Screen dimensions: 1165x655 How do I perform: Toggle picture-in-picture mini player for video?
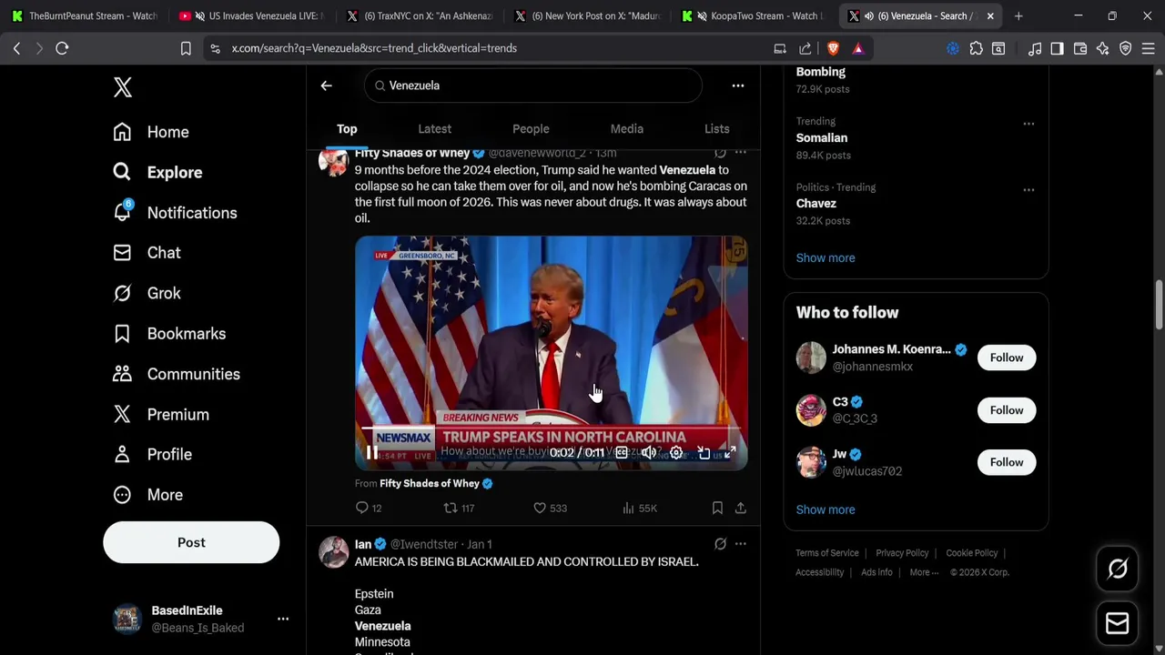click(x=704, y=452)
